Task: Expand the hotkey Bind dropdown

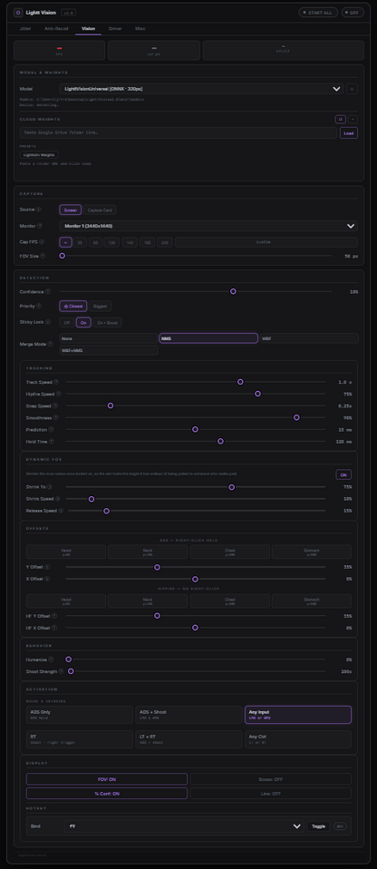Action: coord(184,825)
